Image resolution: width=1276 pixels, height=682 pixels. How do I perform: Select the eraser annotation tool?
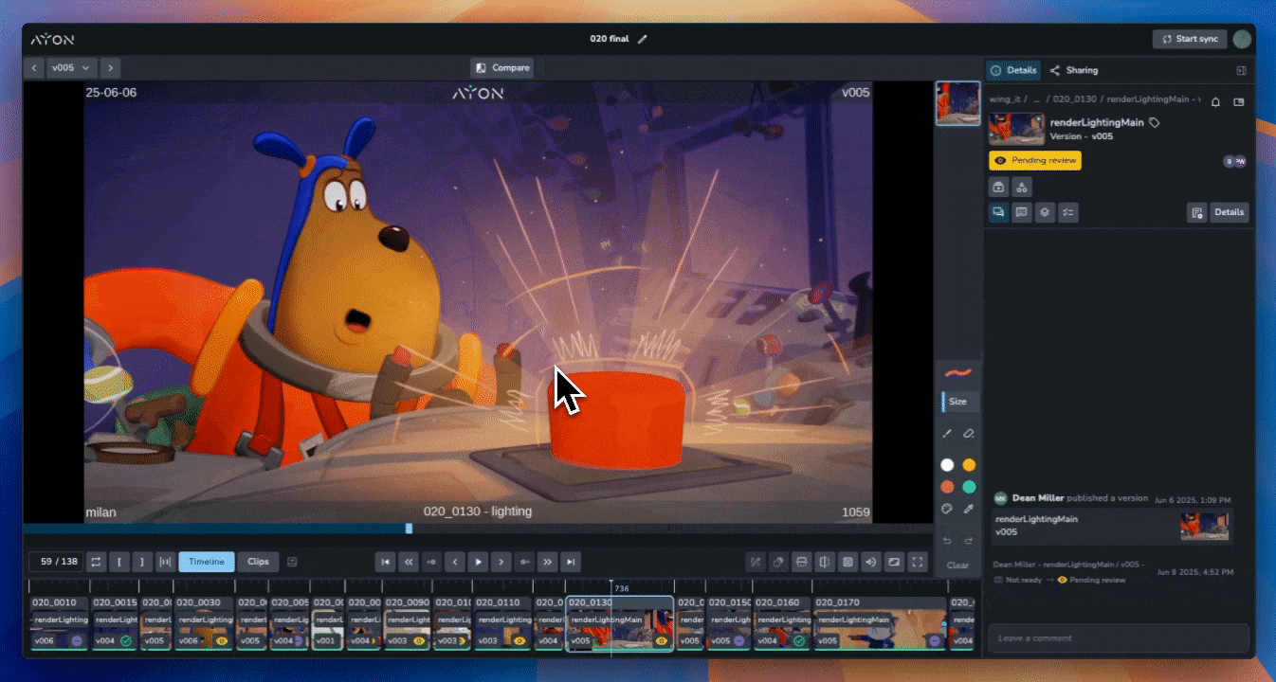pyautogui.click(x=969, y=433)
